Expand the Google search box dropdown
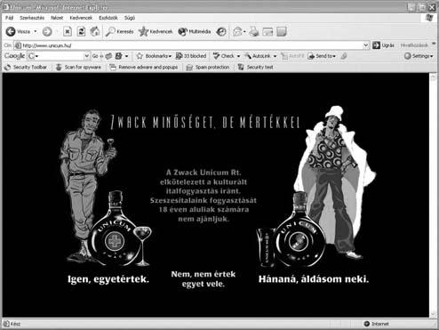The width and height of the screenshot is (439, 330). pyautogui.click(x=86, y=56)
